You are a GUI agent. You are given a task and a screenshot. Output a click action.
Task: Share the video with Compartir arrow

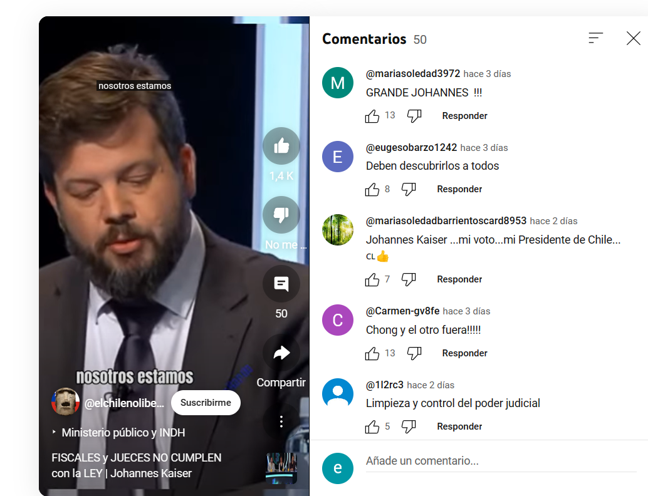[x=281, y=353]
